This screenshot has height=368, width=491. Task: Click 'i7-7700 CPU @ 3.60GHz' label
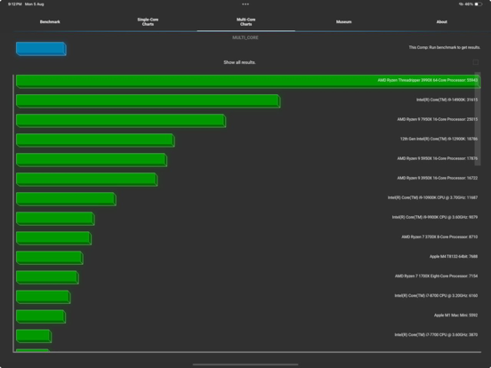click(436, 335)
